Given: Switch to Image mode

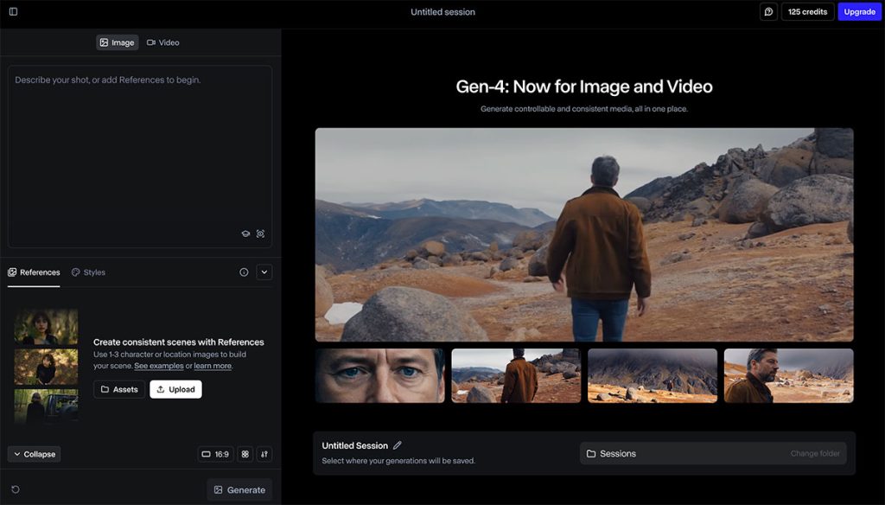Looking at the screenshot, I should [118, 42].
